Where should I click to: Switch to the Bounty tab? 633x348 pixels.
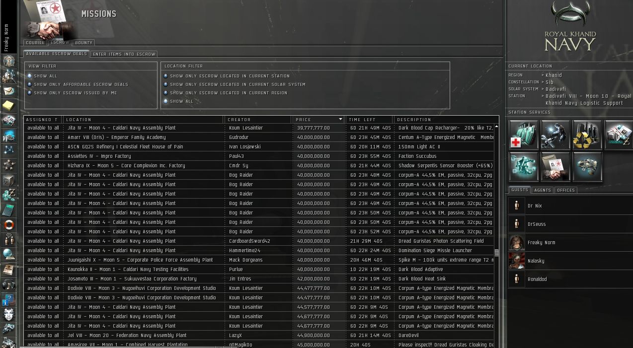pyautogui.click(x=83, y=43)
